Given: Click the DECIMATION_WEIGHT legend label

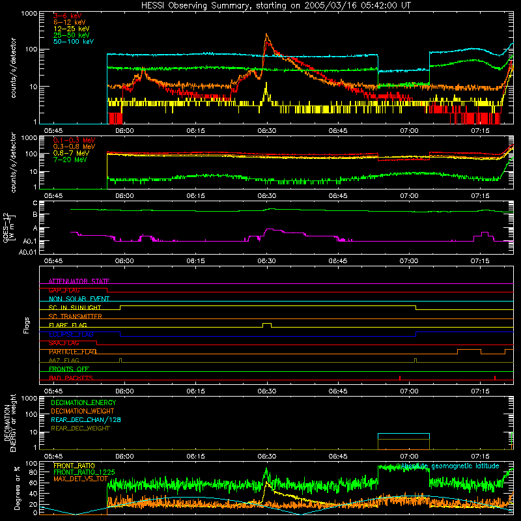Looking at the screenshot, I should point(83,411).
